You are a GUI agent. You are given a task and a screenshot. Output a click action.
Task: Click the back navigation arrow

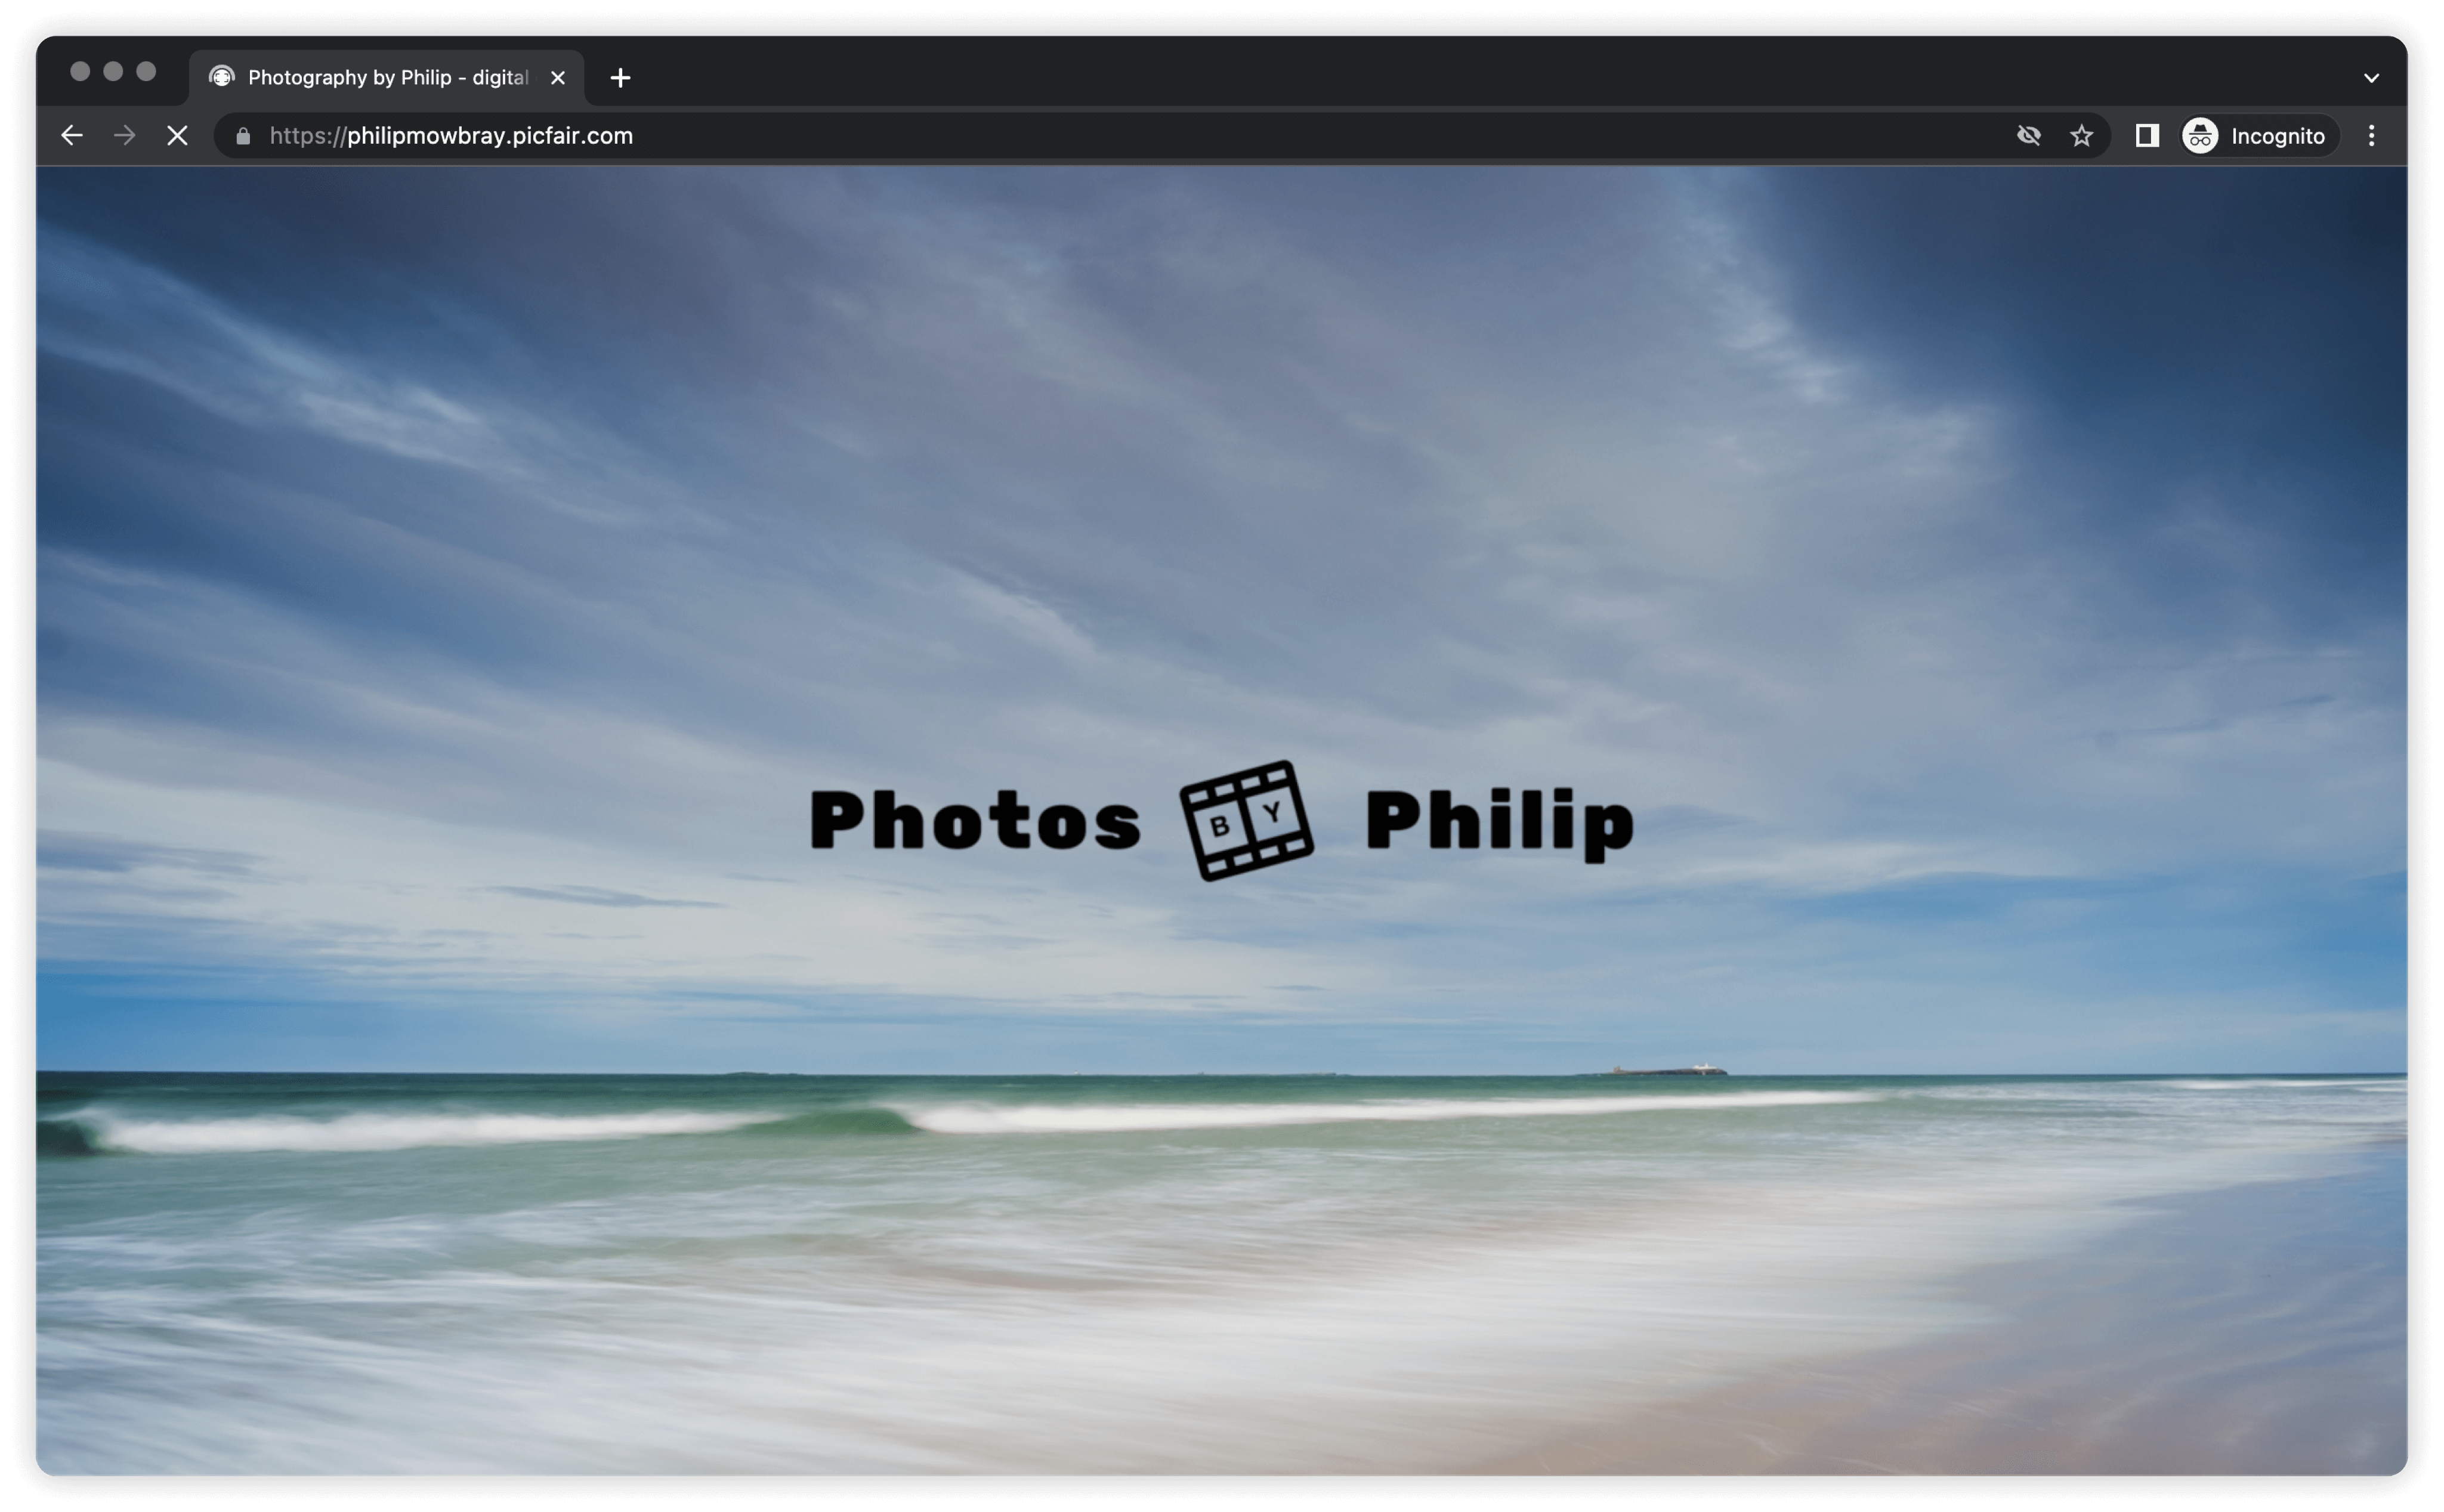pos(71,135)
